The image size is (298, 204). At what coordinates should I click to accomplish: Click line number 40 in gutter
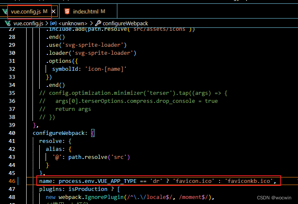tap(12, 133)
